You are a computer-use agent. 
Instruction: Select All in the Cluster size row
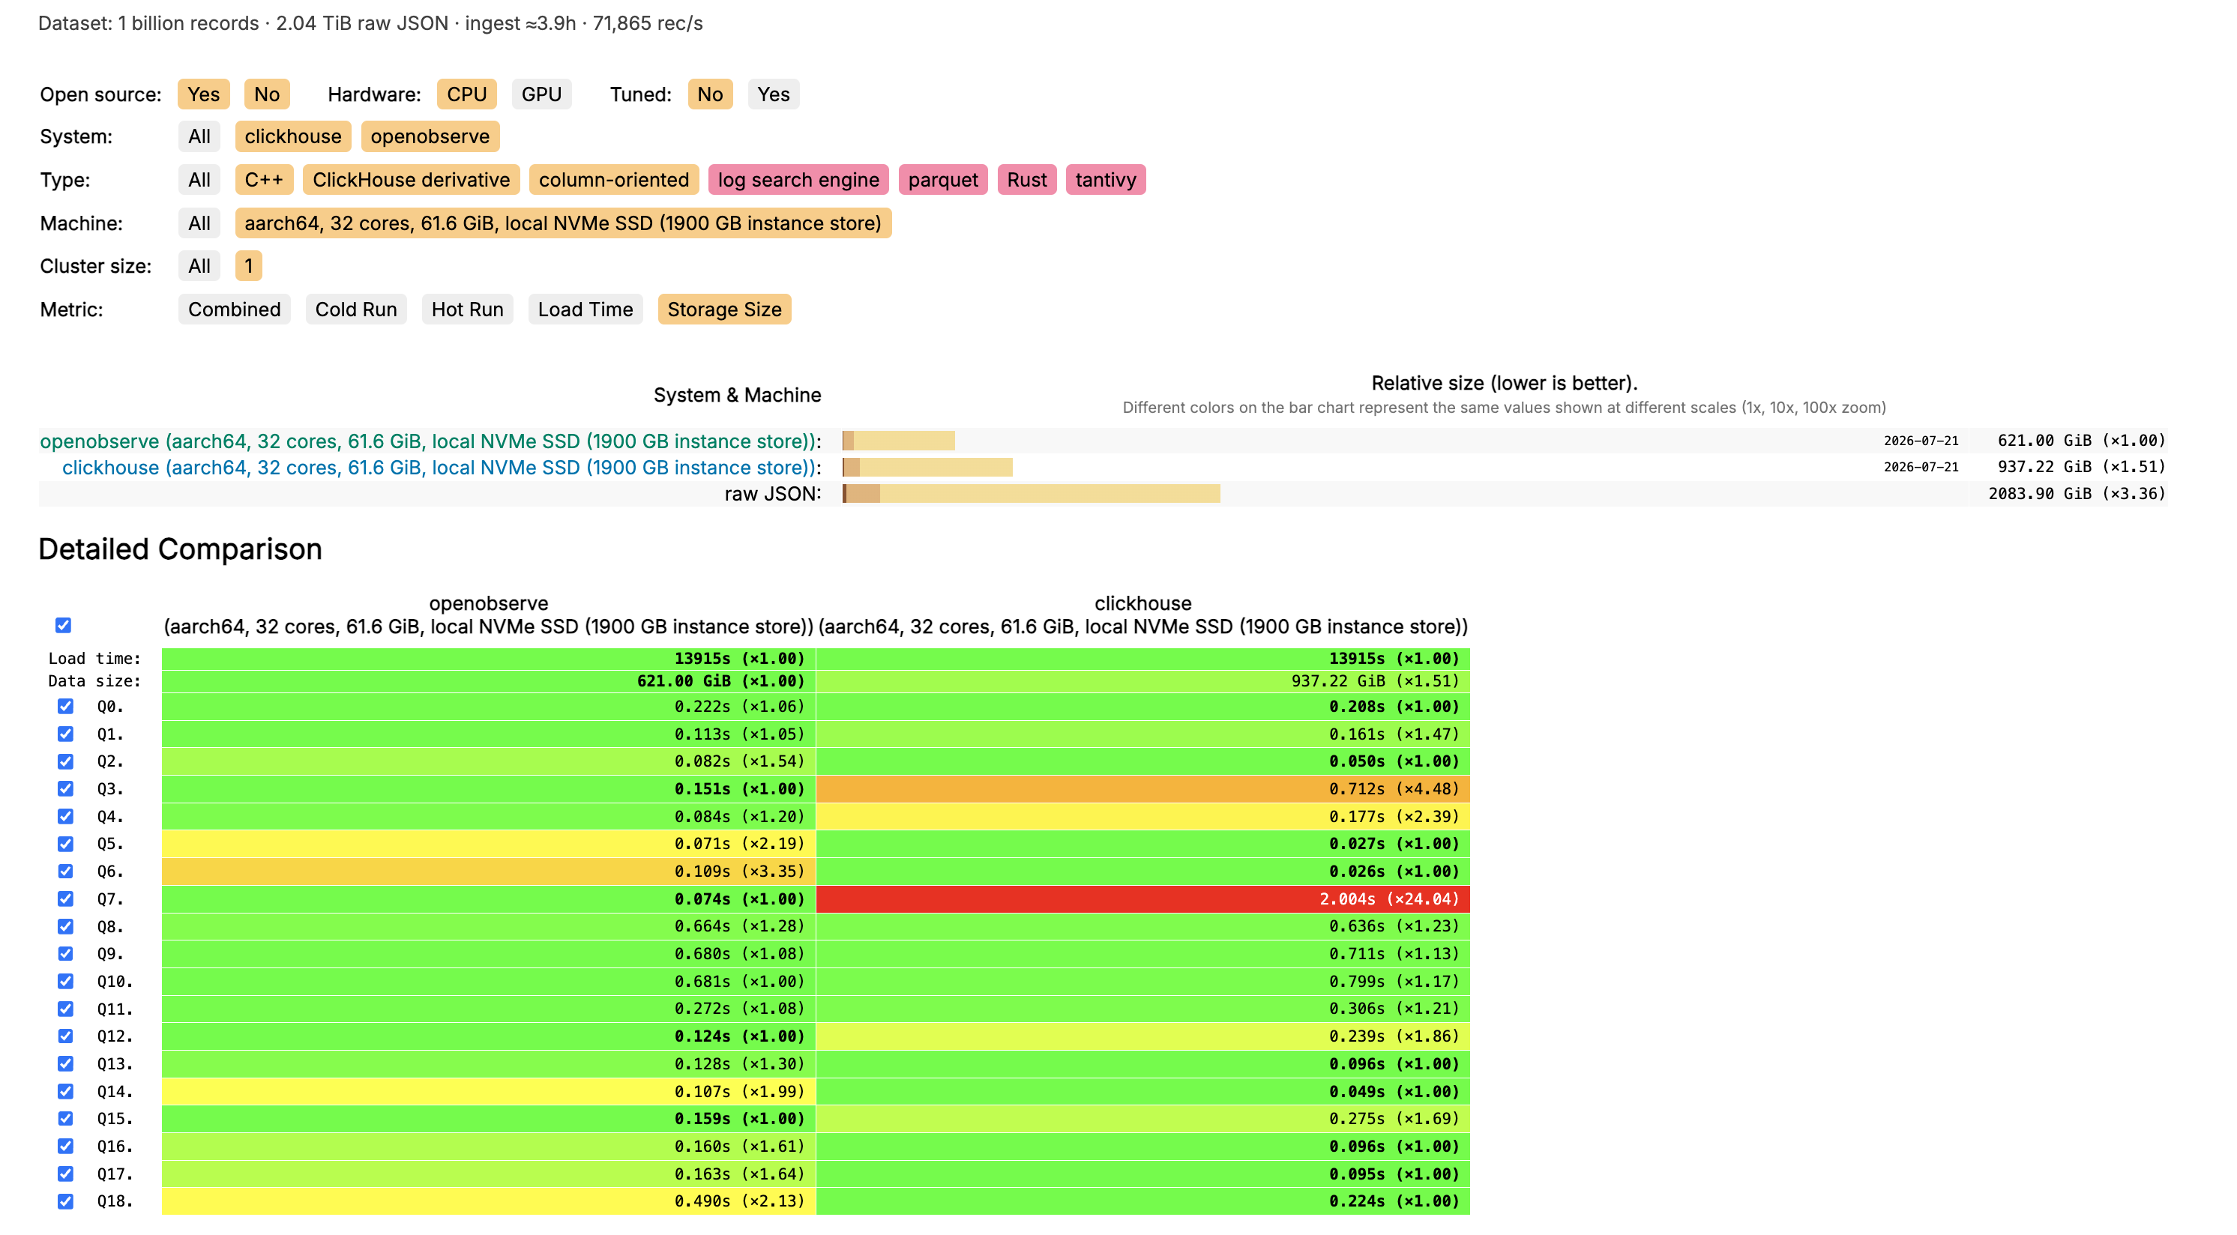click(x=199, y=267)
